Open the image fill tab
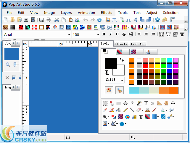190x143 pixels. [151, 52]
